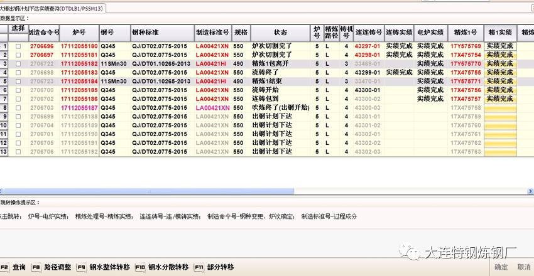The width and height of the screenshot is (534, 276).
Task: Click the 取消 button
Action: [523, 267]
